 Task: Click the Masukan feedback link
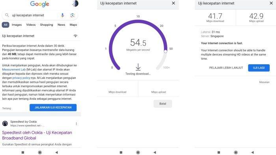tap(264, 82)
